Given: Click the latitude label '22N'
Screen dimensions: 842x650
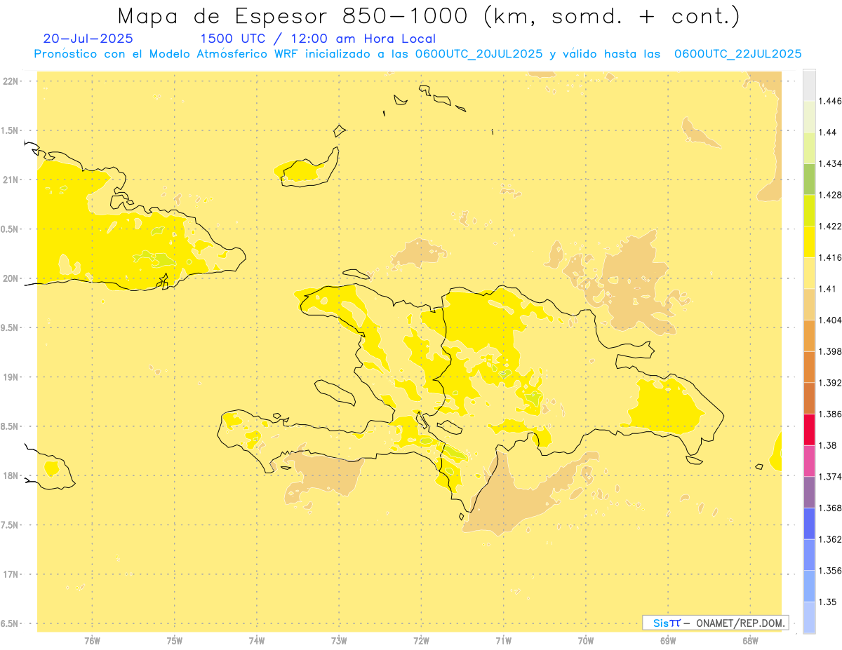Looking at the screenshot, I should pos(11,81).
